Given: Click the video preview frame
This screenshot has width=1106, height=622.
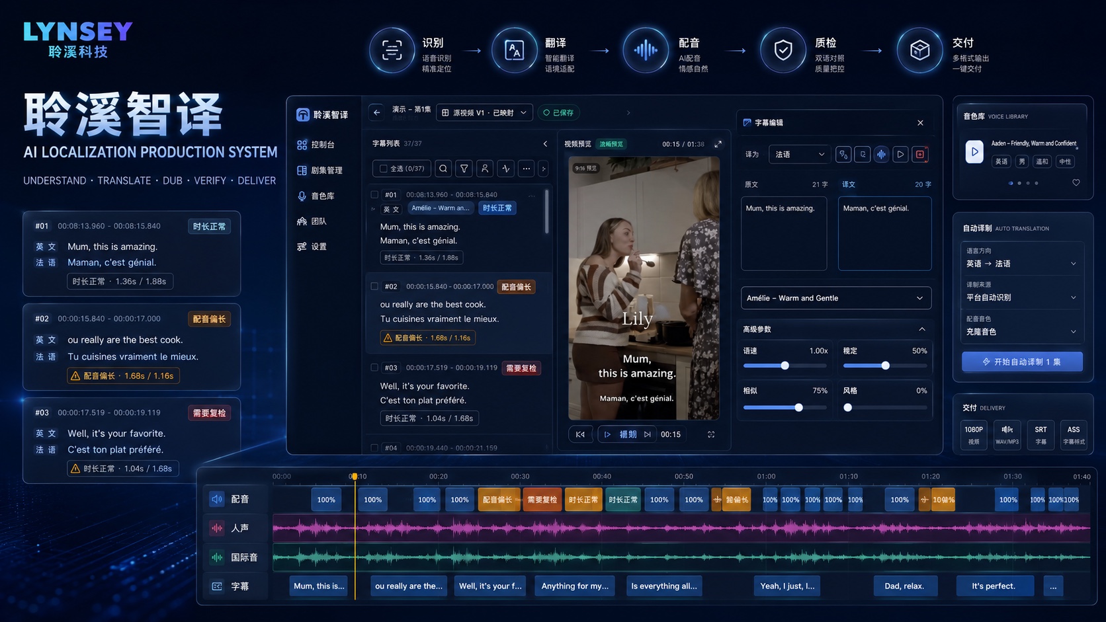Looking at the screenshot, I should point(644,288).
